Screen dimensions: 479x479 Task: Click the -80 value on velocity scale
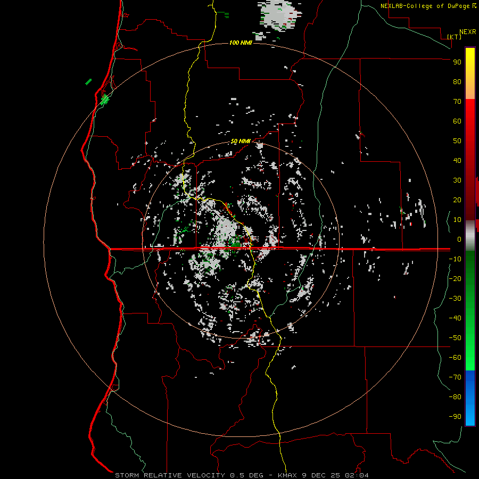[455, 397]
